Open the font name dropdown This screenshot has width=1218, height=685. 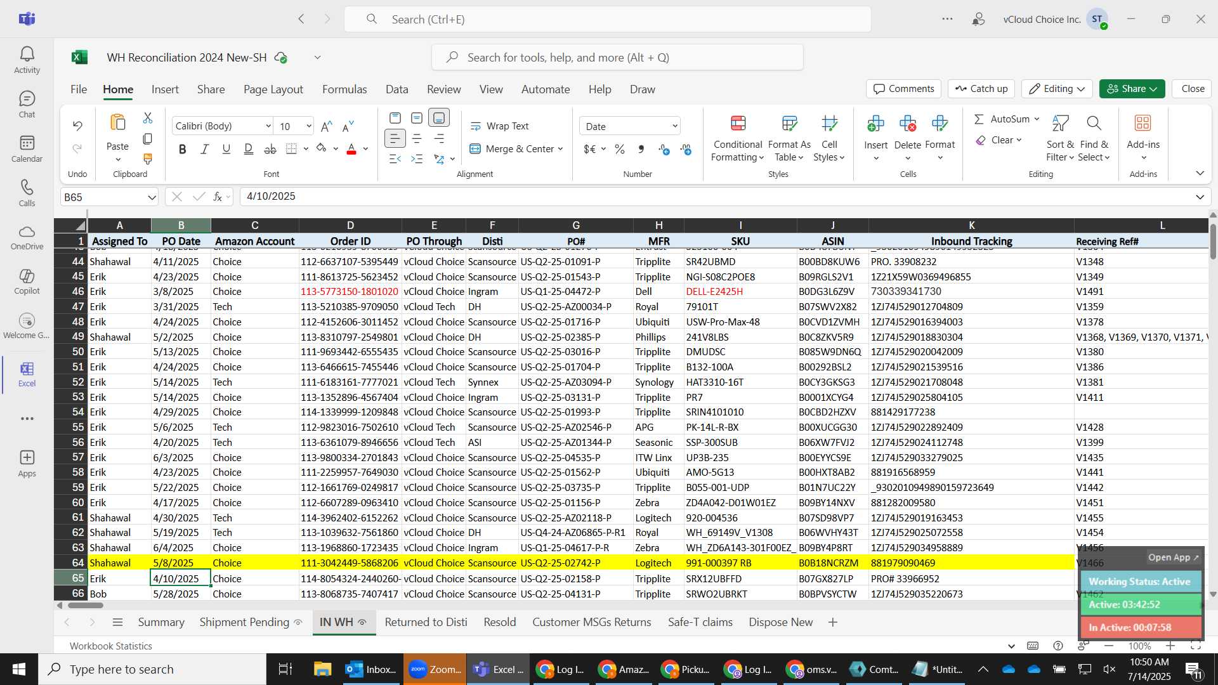(x=268, y=126)
